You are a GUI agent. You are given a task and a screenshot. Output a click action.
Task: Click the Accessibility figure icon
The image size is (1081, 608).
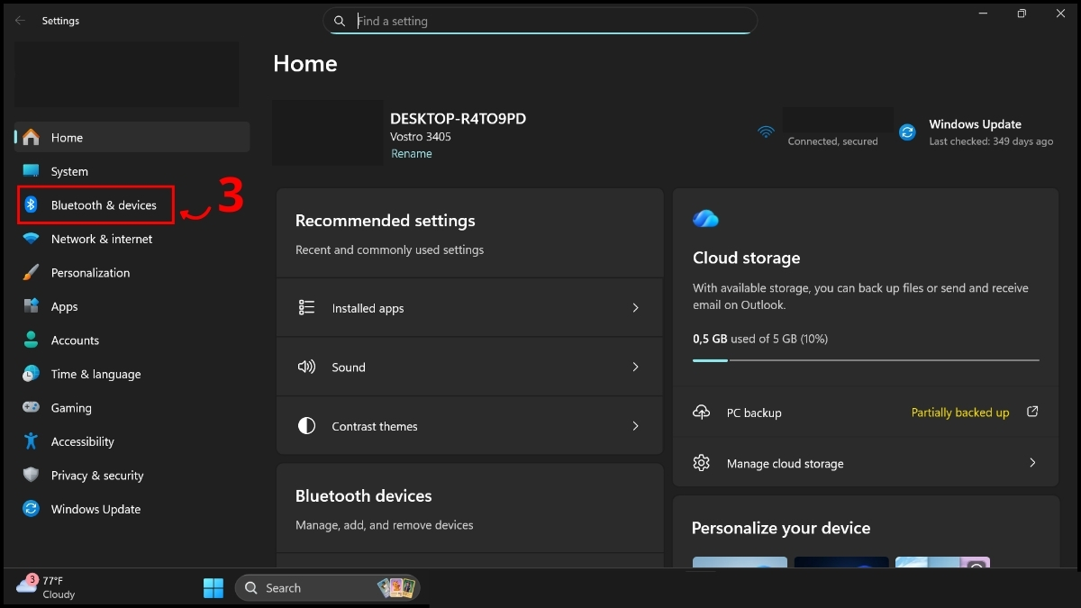click(x=31, y=441)
